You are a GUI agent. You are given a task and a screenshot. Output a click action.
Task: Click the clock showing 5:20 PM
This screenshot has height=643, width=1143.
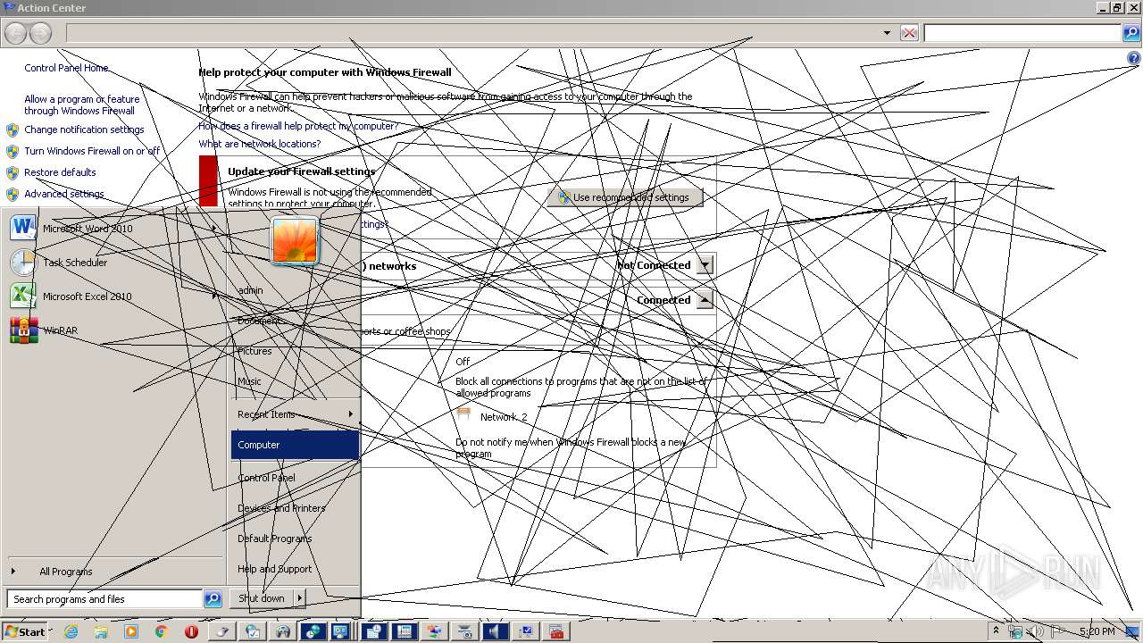(x=1097, y=631)
